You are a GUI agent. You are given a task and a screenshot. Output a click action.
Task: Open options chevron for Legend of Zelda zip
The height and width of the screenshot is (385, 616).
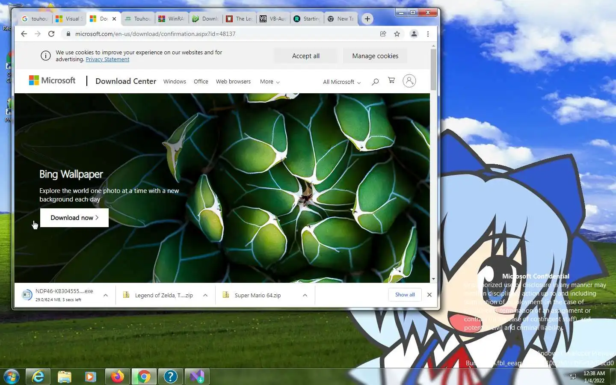click(205, 295)
